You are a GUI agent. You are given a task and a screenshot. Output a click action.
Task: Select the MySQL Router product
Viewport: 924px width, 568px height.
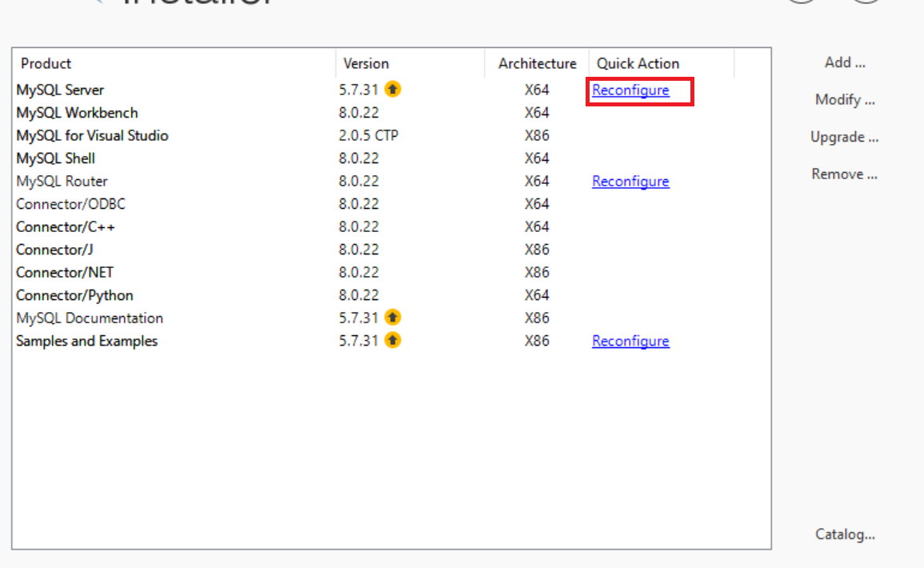tap(391, 181)
